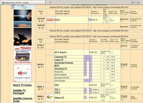Viewport: 143px width, 103px height.
Task: Click the A icon in RTI 1 row
Action: pyautogui.click(x=90, y=20)
